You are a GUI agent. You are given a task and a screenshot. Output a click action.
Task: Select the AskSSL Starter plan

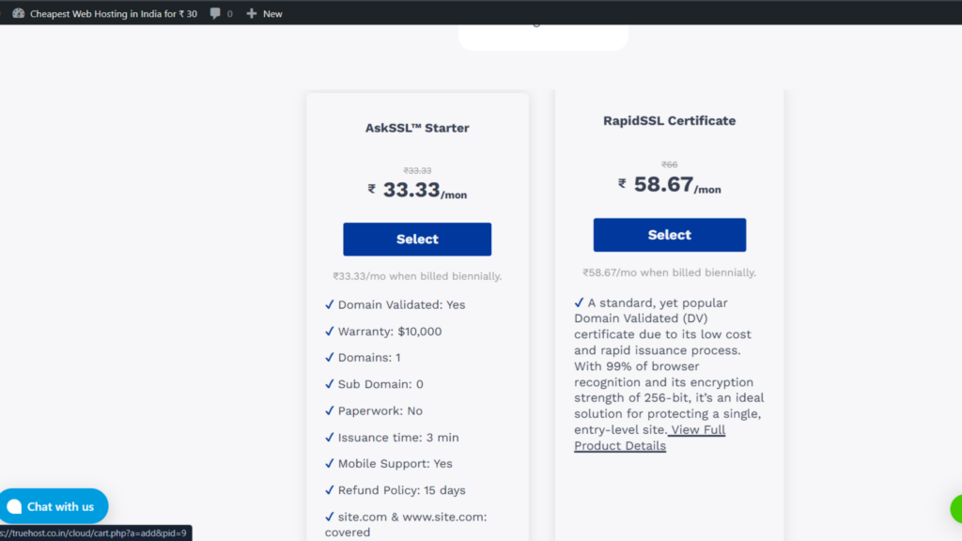coord(417,240)
